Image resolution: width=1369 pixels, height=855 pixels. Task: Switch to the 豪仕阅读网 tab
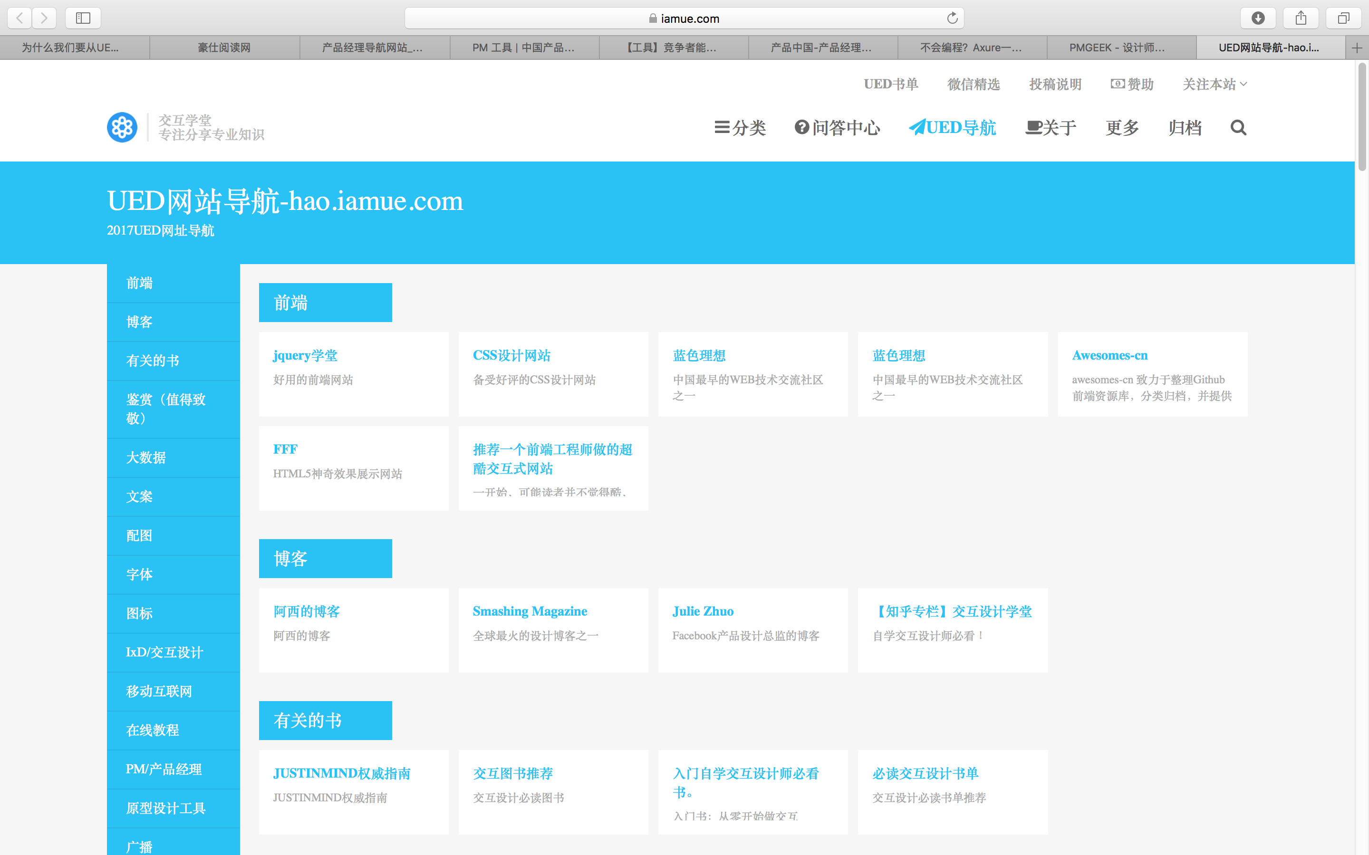(x=224, y=47)
